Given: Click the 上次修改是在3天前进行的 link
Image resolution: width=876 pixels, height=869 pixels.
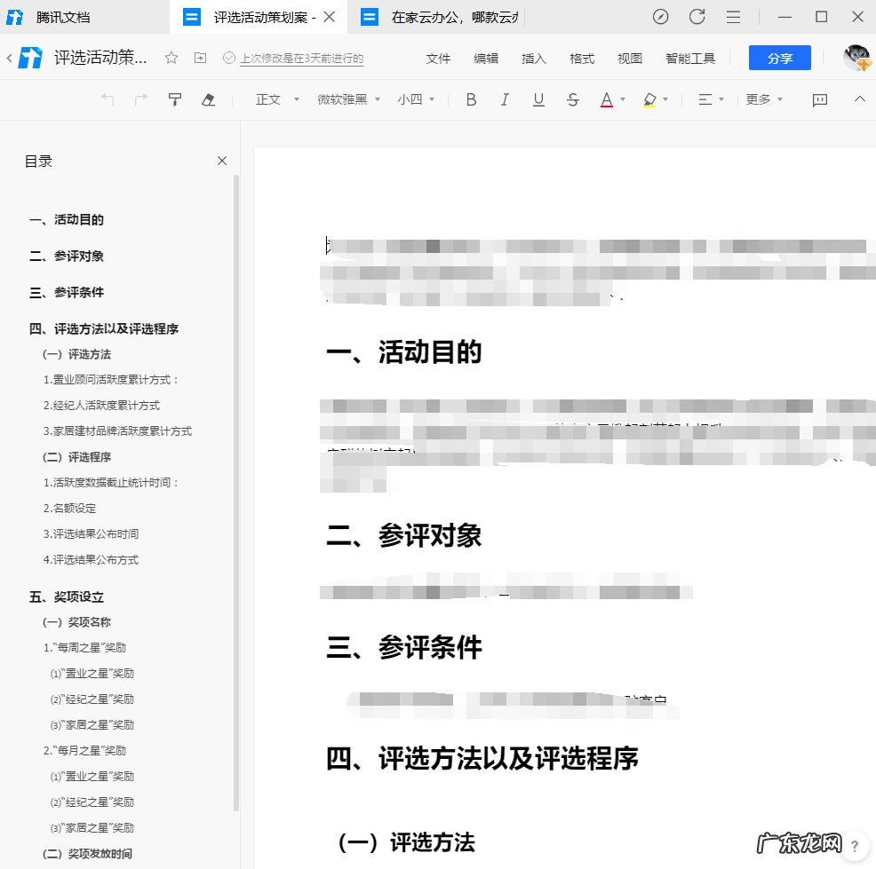Looking at the screenshot, I should pyautogui.click(x=298, y=59).
